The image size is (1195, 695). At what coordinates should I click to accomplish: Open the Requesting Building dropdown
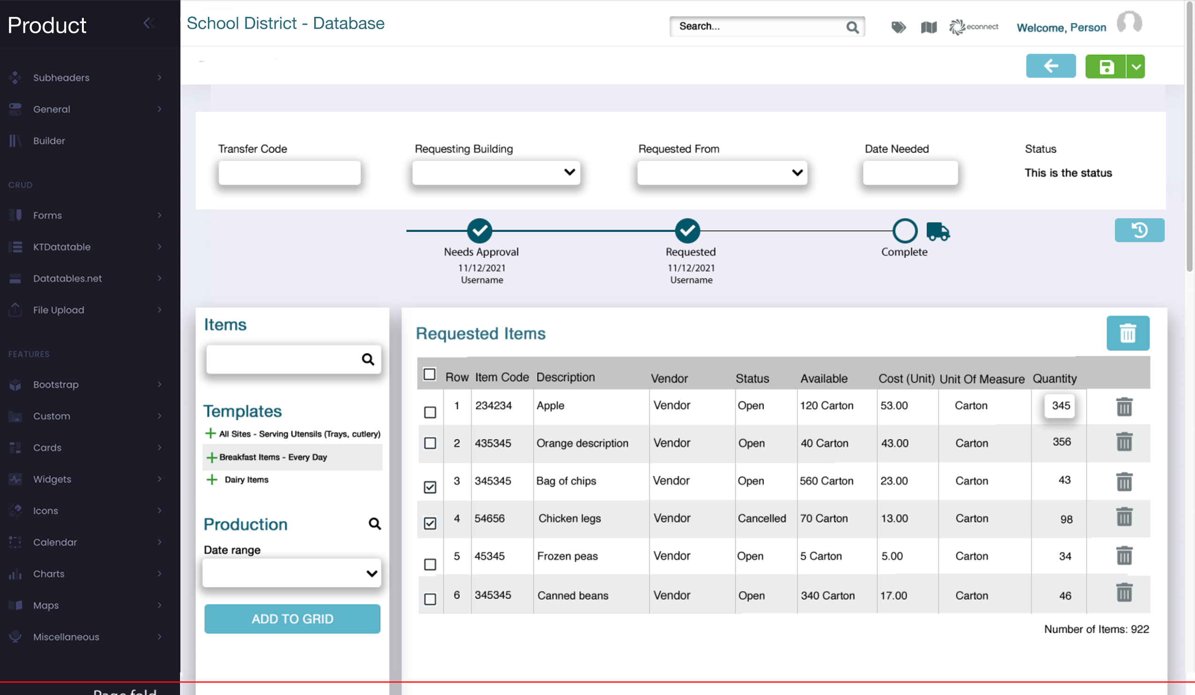point(495,173)
